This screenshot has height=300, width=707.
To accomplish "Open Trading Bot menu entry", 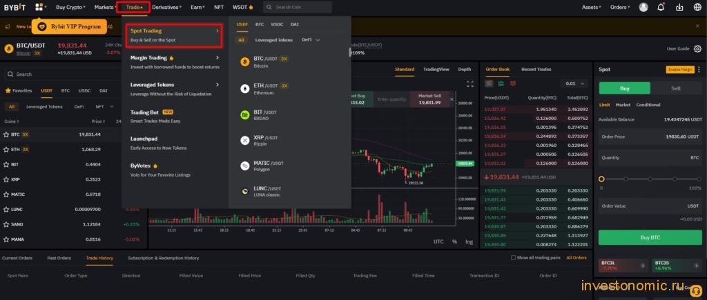I will click(x=174, y=117).
